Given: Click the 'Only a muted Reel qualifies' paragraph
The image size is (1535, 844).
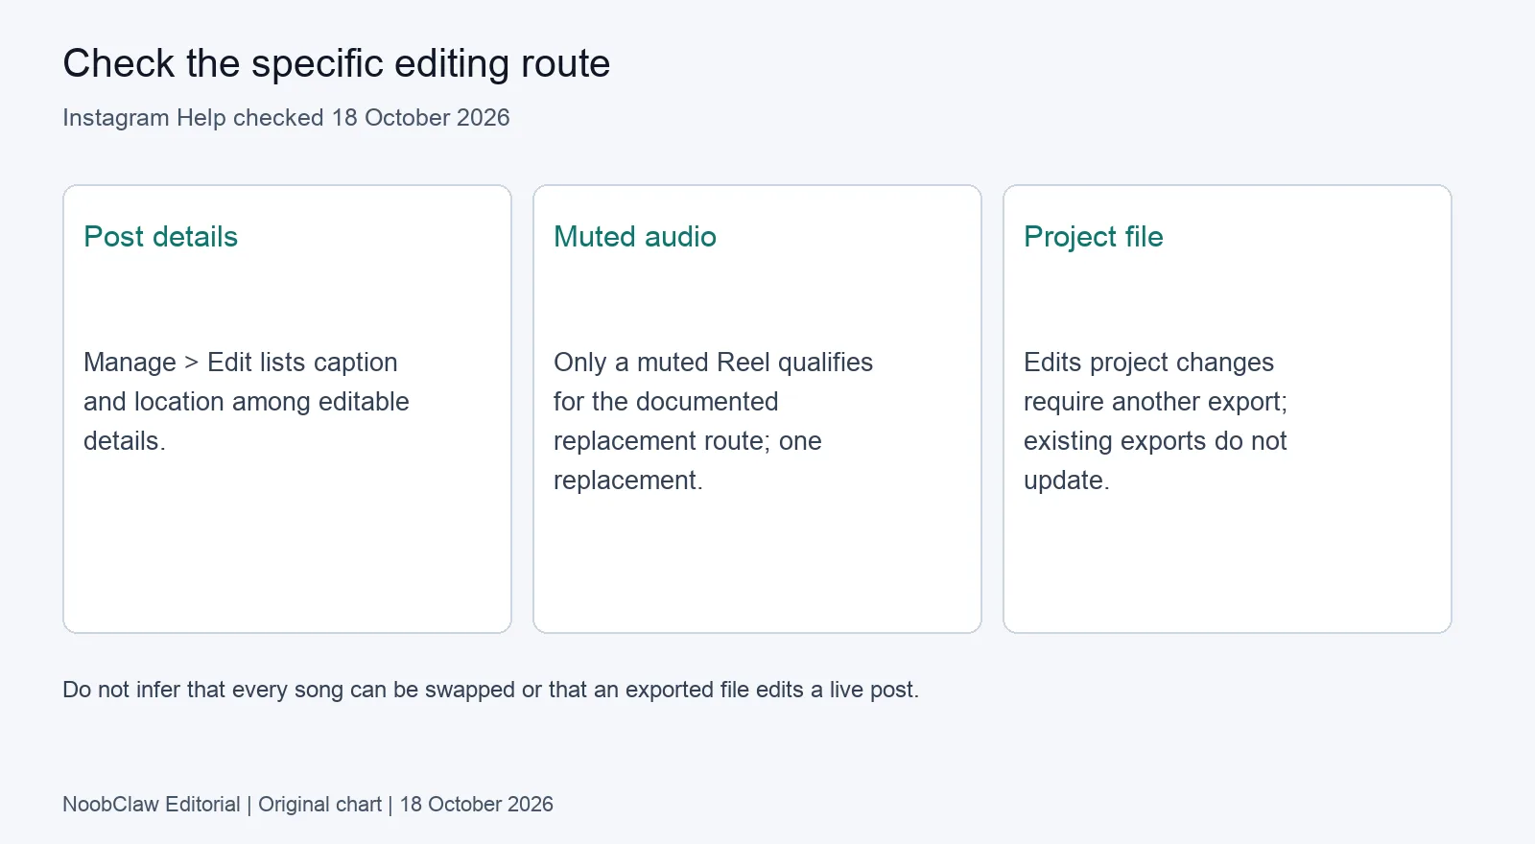Looking at the screenshot, I should [x=713, y=421].
